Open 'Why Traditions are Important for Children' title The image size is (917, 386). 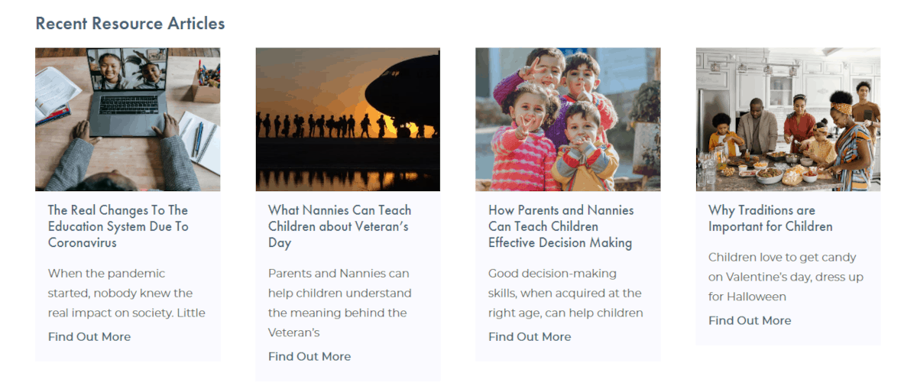(x=770, y=218)
